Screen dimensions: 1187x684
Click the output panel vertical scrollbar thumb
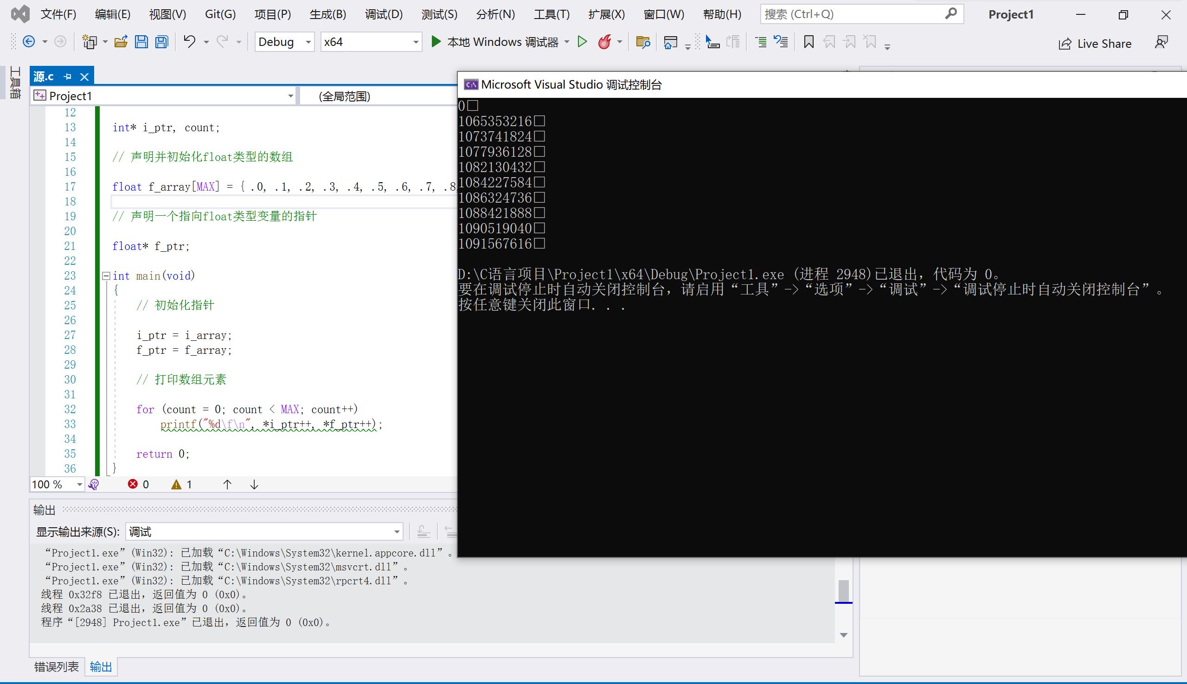(843, 590)
